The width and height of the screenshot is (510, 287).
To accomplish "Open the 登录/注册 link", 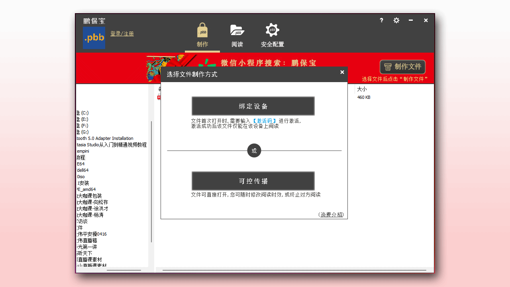I will [x=122, y=33].
